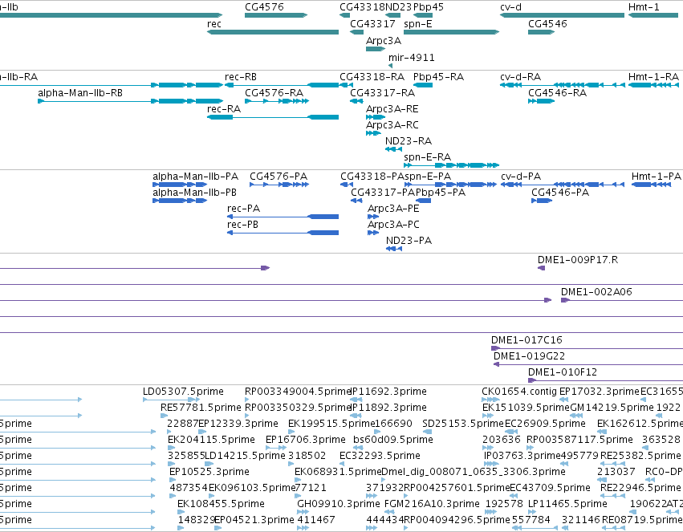Select the rec-PB protein feature

pos(283,233)
